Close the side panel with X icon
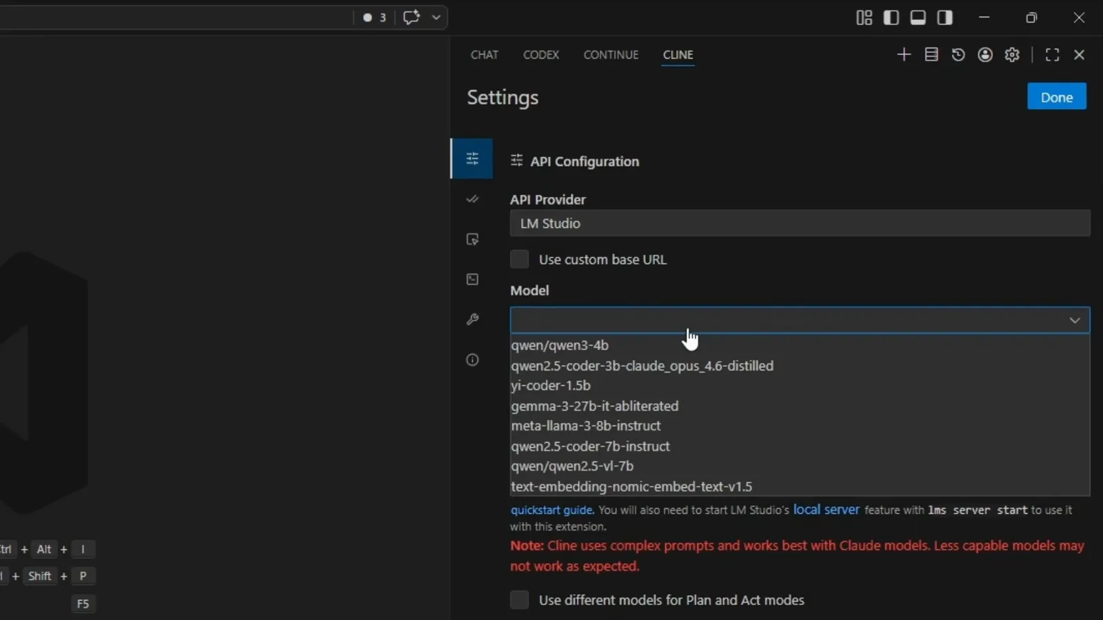This screenshot has height=620, width=1103. tap(1080, 54)
